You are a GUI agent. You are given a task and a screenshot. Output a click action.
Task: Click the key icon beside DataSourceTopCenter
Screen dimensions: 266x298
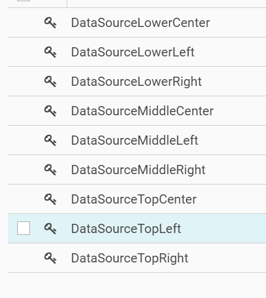click(x=50, y=199)
